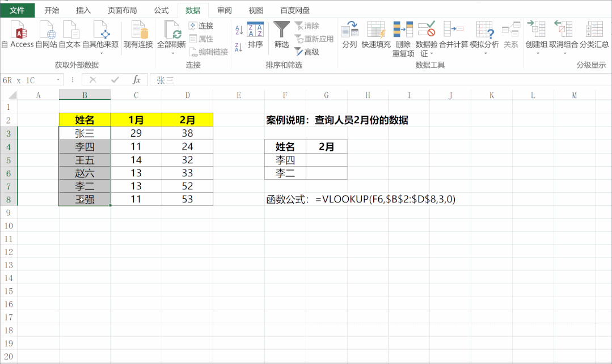This screenshot has width=612, height=364.
Task: Click 快速填充 flash fill
Action: (x=376, y=35)
